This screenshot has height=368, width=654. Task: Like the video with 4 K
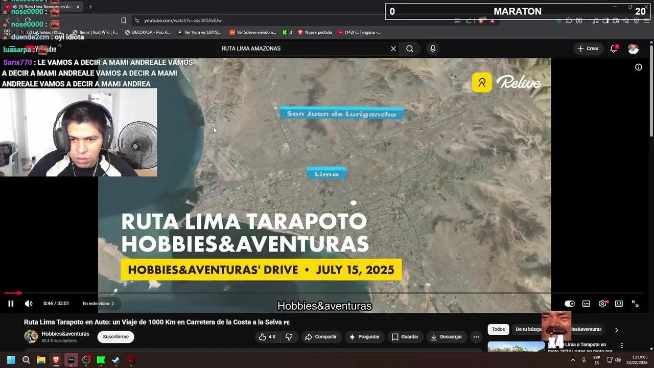(x=268, y=337)
